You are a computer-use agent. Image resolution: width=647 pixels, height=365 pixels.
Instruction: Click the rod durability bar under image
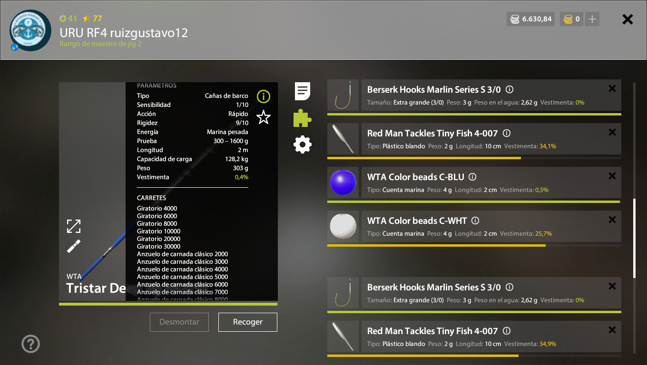(x=168, y=304)
